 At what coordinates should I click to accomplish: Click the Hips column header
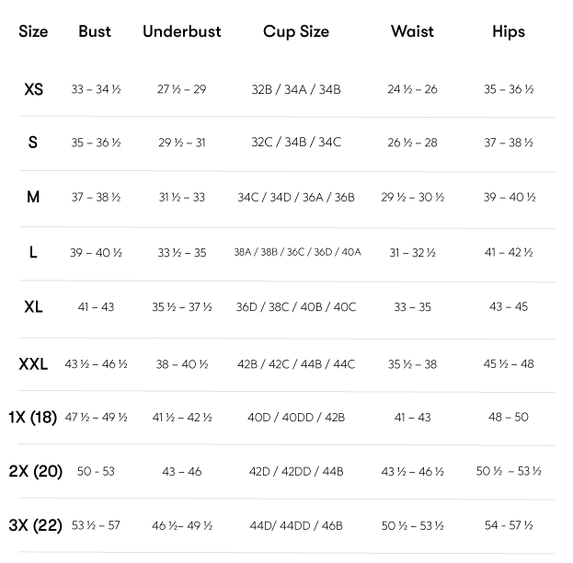coord(509,31)
